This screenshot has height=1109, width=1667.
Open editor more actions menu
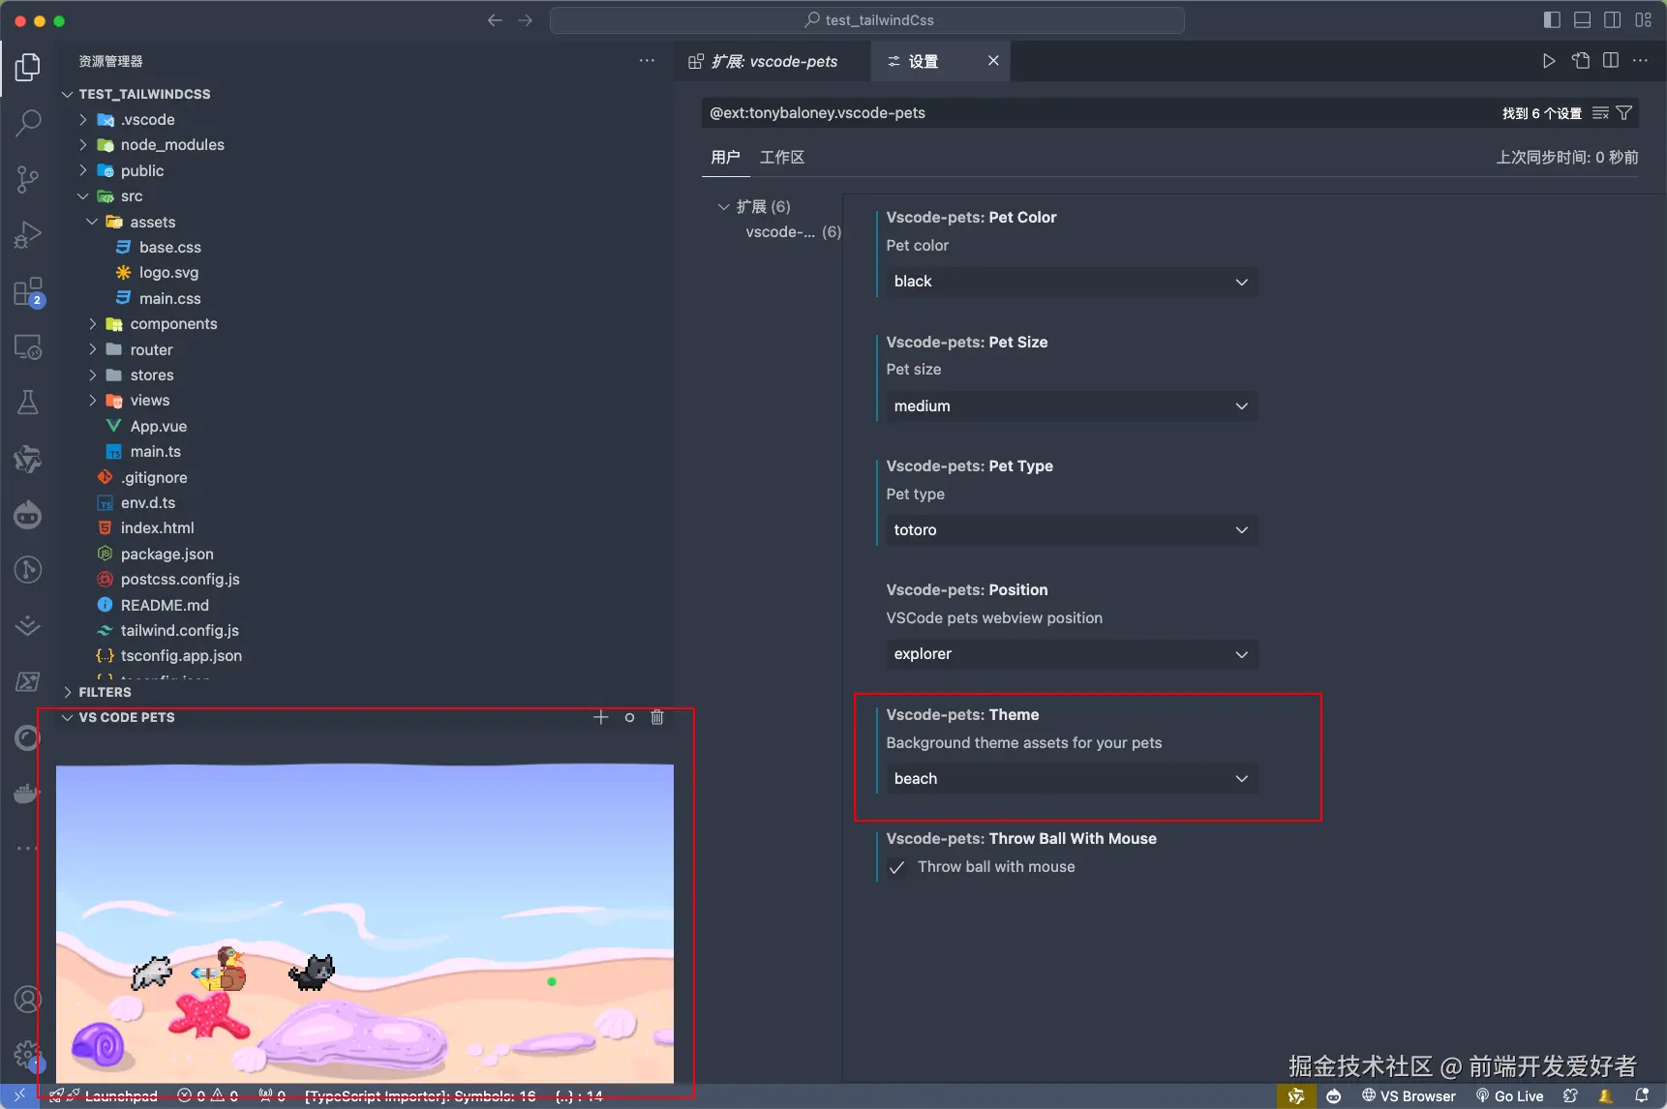coord(1640,61)
